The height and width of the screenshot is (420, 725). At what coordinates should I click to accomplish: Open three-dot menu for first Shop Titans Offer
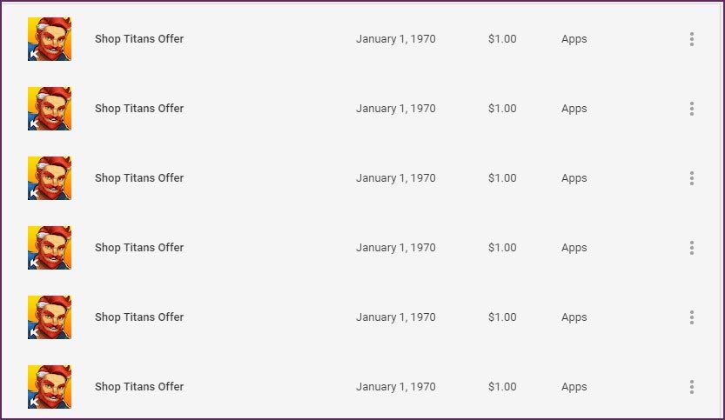click(x=692, y=39)
